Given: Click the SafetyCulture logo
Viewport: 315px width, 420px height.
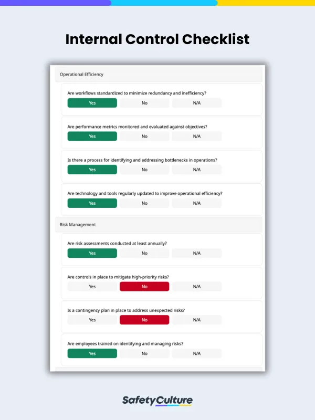Looking at the screenshot, I should point(157,400).
